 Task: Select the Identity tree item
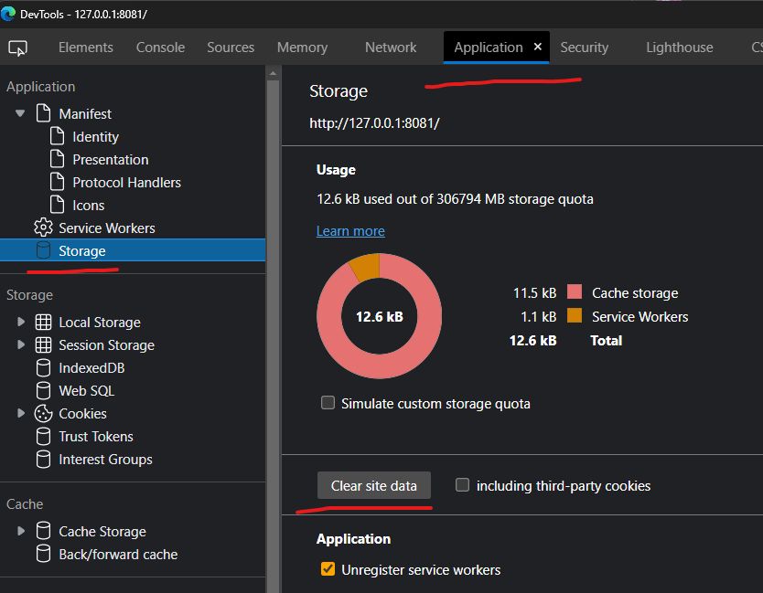(x=95, y=136)
